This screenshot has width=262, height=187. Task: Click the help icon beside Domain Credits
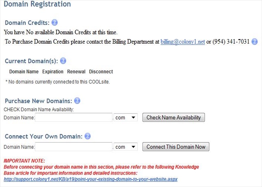tap(55, 22)
